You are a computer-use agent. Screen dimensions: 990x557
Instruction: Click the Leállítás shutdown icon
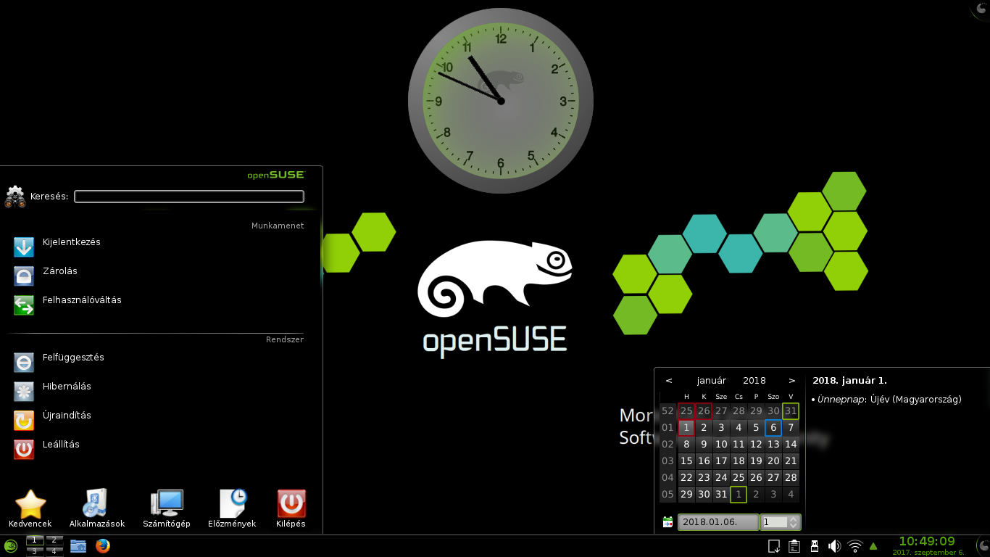coord(24,450)
